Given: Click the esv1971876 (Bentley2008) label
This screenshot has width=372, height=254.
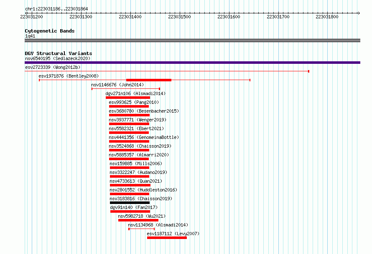Looking at the screenshot, I should click(x=69, y=76).
